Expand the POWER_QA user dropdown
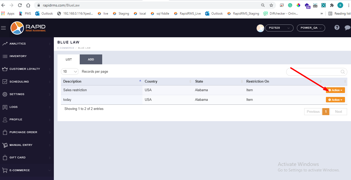The image size is (351, 180). (311, 28)
